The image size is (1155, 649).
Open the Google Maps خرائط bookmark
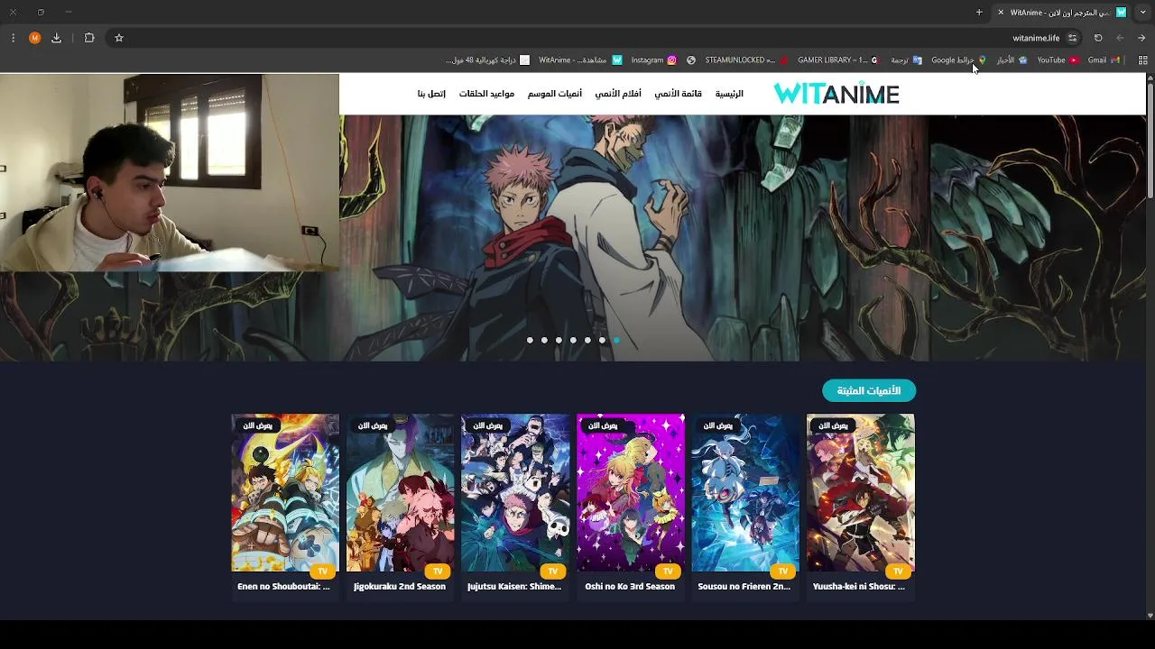958,60
